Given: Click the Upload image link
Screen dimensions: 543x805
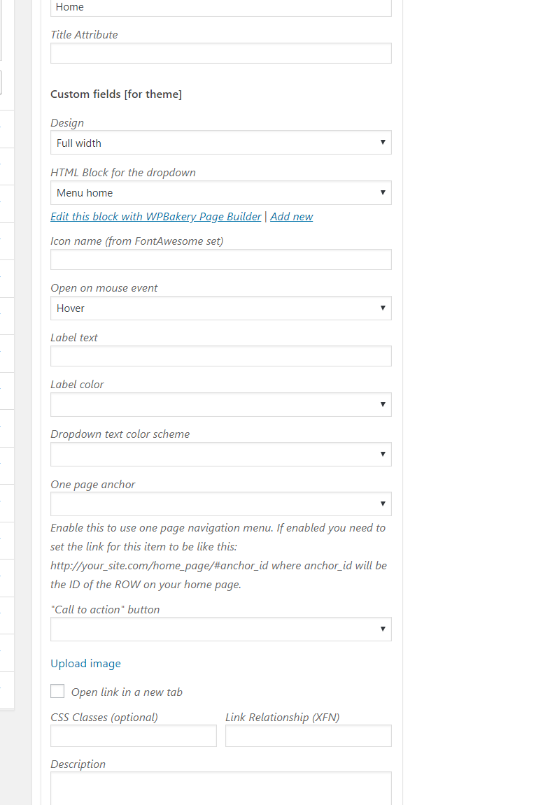Looking at the screenshot, I should pos(85,663).
